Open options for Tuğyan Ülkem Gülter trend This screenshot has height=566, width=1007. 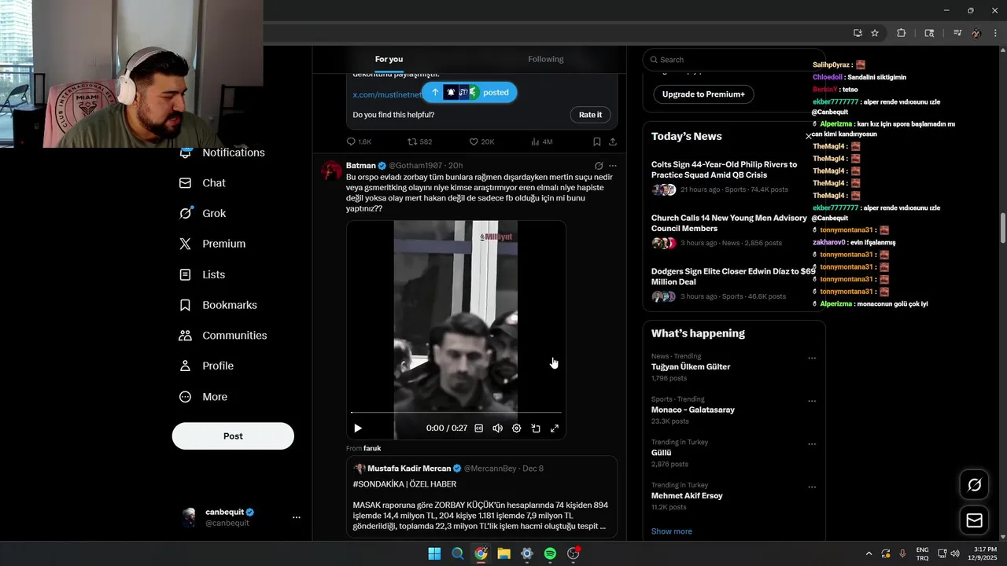[x=812, y=358]
